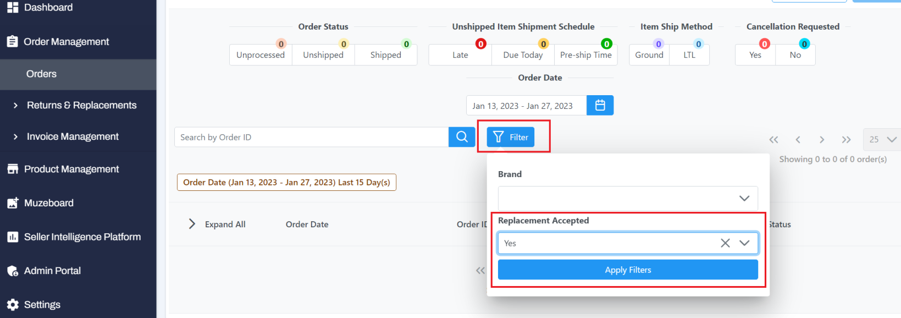Click the Item Ship Method heading
The width and height of the screenshot is (901, 318).
click(x=676, y=26)
